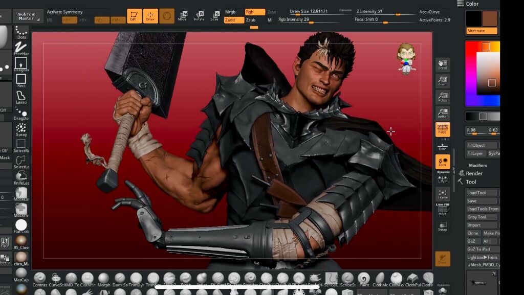Choose the FreeHand stroke icon
The height and width of the screenshot is (295, 524).
pos(21,49)
